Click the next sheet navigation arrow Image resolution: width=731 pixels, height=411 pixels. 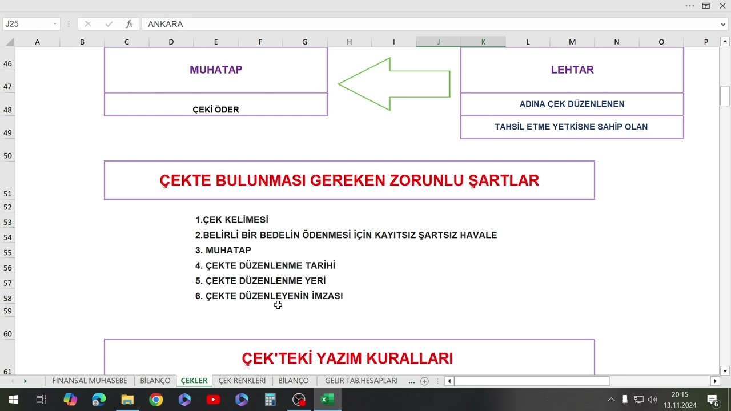(25, 381)
